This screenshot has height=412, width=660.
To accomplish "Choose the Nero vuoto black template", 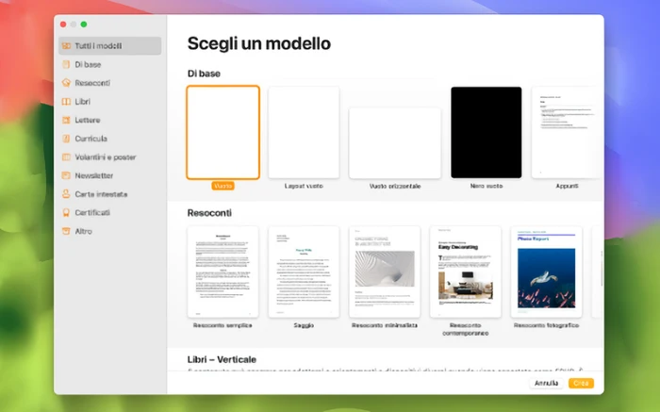I will click(487, 133).
